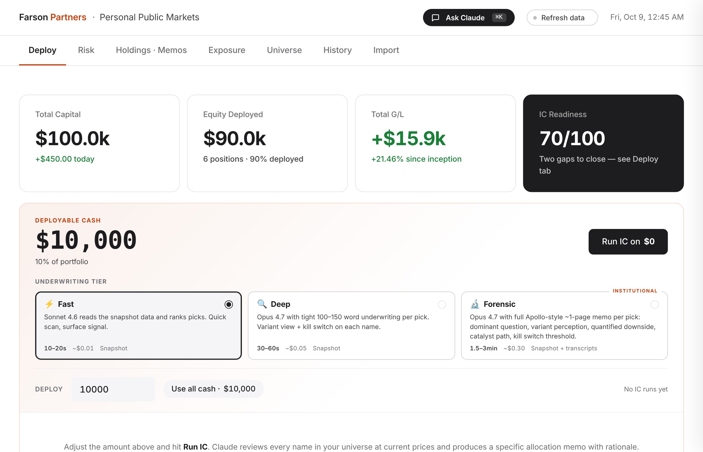Click the microscope icon on Forensic tier
The width and height of the screenshot is (703, 452).
click(x=474, y=304)
